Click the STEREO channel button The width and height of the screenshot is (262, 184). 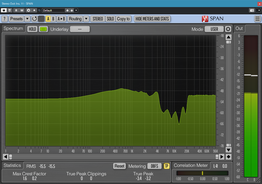[98, 19]
